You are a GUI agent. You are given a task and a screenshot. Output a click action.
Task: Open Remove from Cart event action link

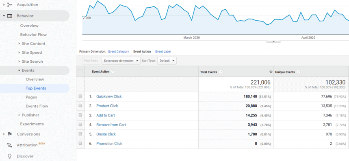click(x=111, y=125)
